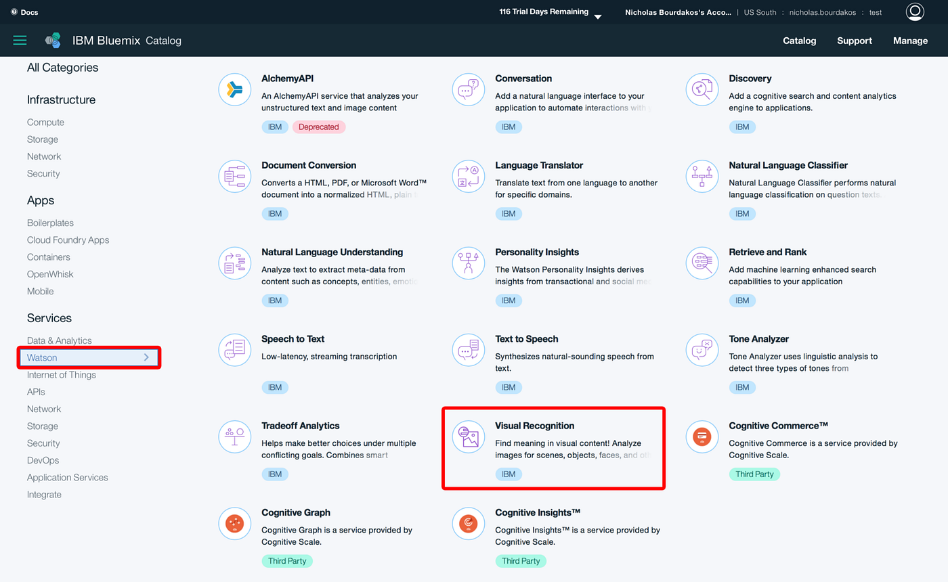Click the Discovery service icon
The width and height of the screenshot is (948, 582).
702,89
